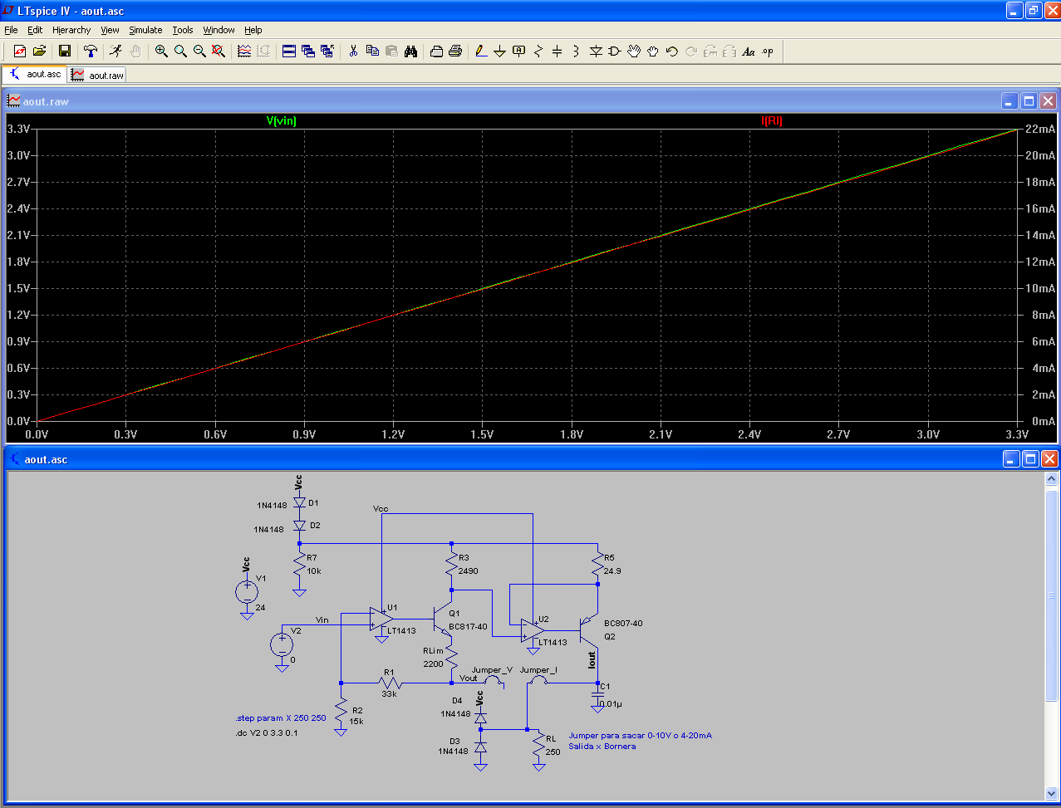The width and height of the screenshot is (1061, 808).
Task: Select the Diode component tool
Action: click(x=596, y=51)
